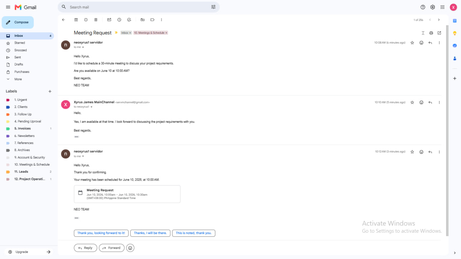Click the Forward button at the bottom

[x=112, y=248]
